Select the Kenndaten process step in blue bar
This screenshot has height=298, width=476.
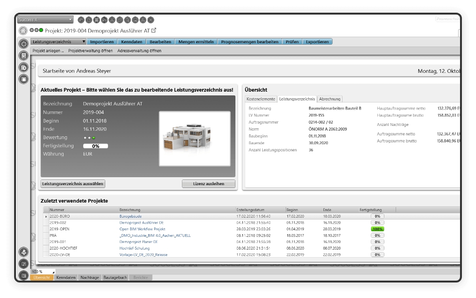pos(132,42)
